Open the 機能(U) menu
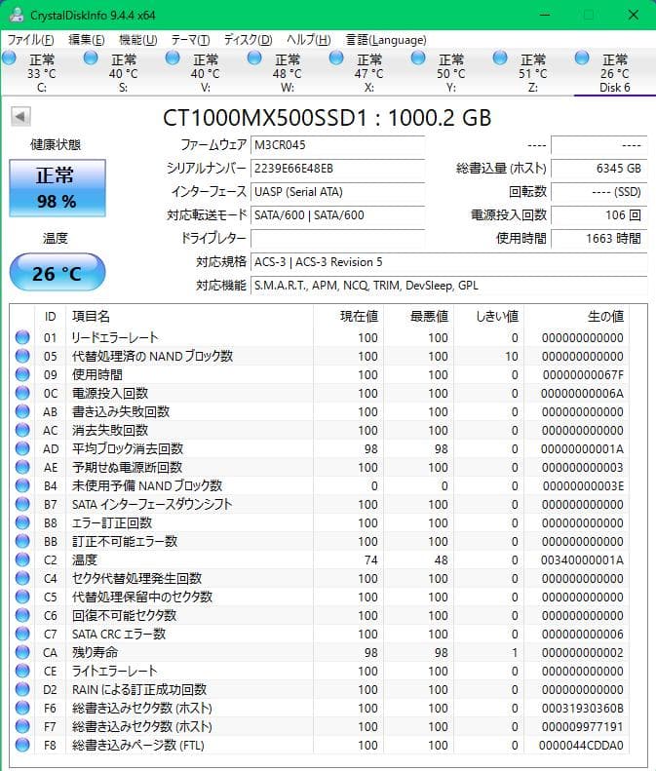The height and width of the screenshot is (771, 656). pos(138,40)
